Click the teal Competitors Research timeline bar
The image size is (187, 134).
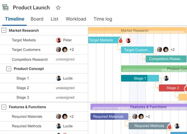(x=166, y=59)
